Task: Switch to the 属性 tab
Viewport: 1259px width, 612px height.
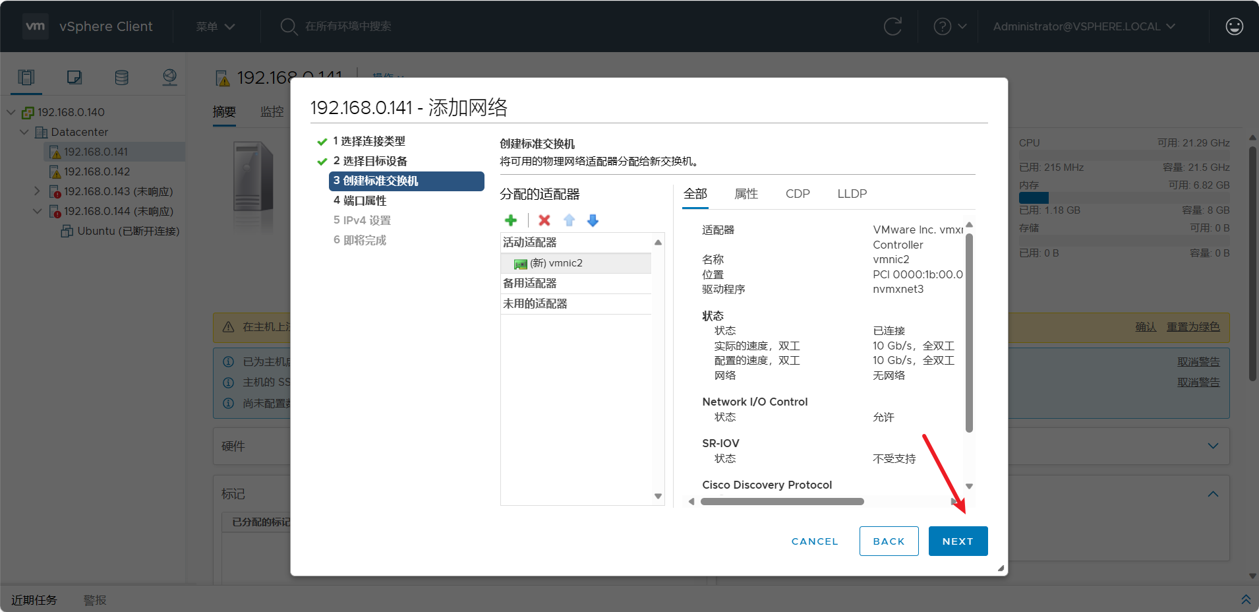Action: coord(746,194)
